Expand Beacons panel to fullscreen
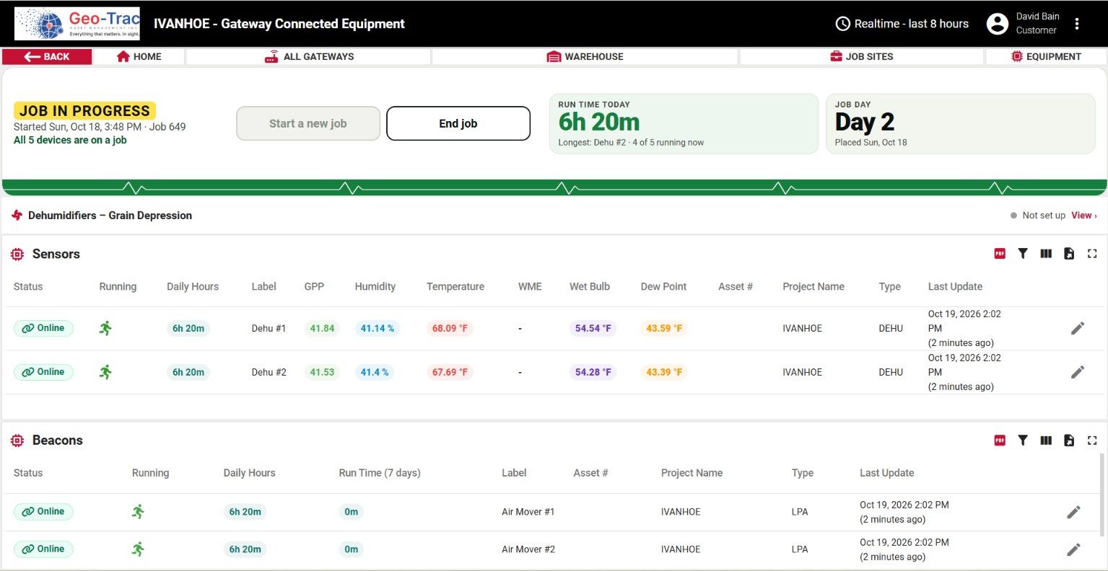1108x571 pixels. [1092, 441]
